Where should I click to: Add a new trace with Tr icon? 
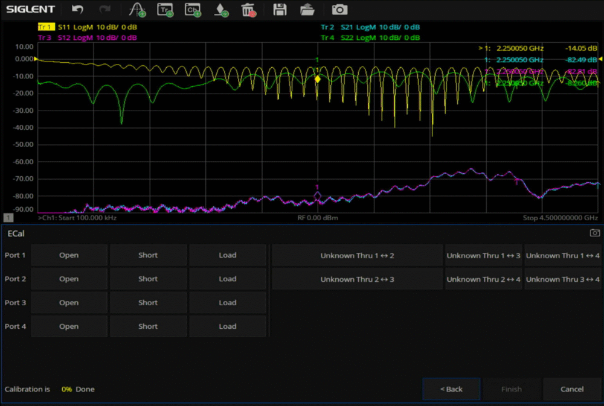pos(165,9)
